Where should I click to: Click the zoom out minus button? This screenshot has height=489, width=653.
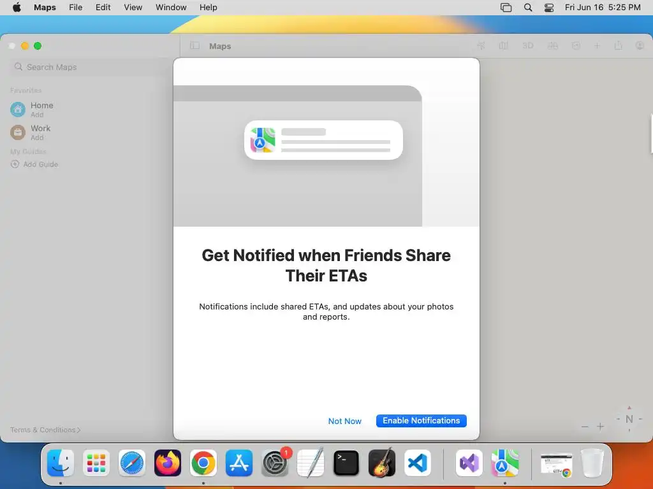(x=585, y=427)
